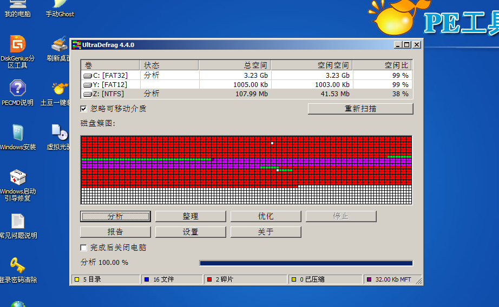Open 设置 settings button

click(x=191, y=232)
